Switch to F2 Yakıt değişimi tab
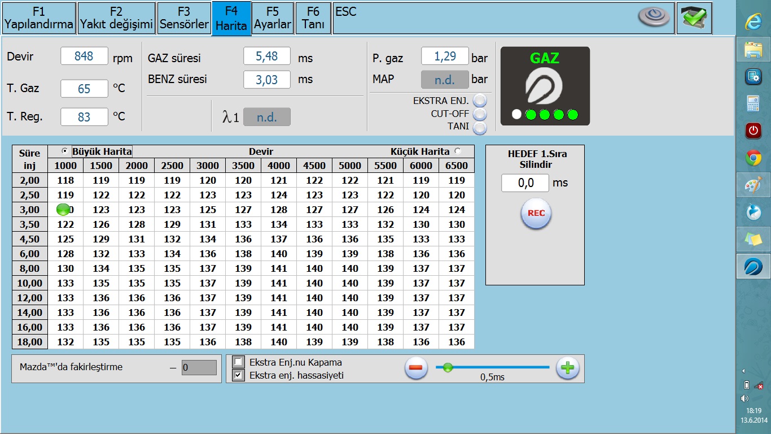Image resolution: width=771 pixels, height=434 pixels. (x=117, y=19)
